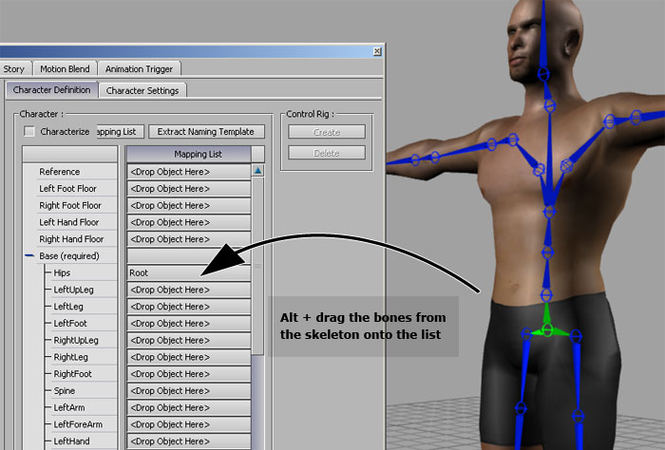Viewport: 665px width, 450px height.
Task: Select the Reference drop object slot
Action: (x=188, y=172)
